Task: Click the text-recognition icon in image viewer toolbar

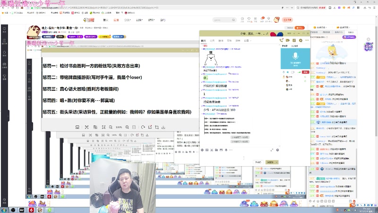Action: tap(95, 127)
